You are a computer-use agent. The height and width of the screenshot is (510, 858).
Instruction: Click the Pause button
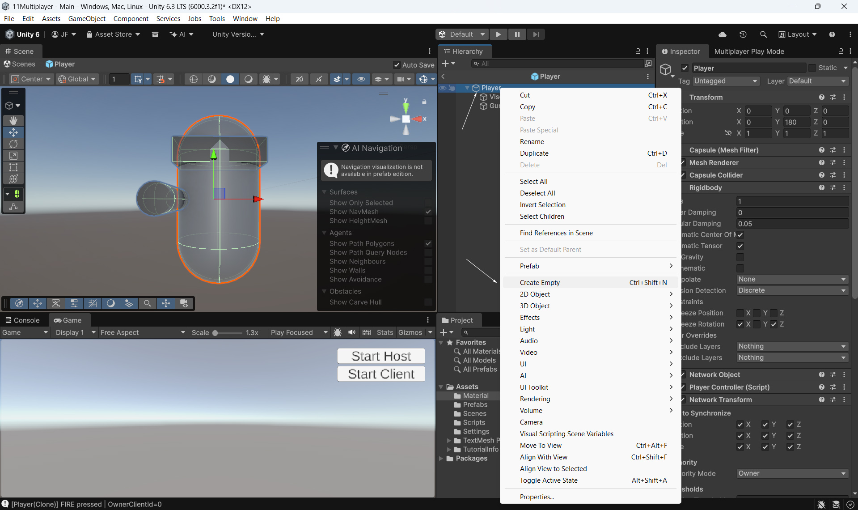(517, 34)
